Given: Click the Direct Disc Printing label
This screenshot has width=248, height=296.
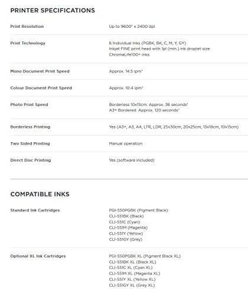Looking at the screenshot, I should pos(31,160).
